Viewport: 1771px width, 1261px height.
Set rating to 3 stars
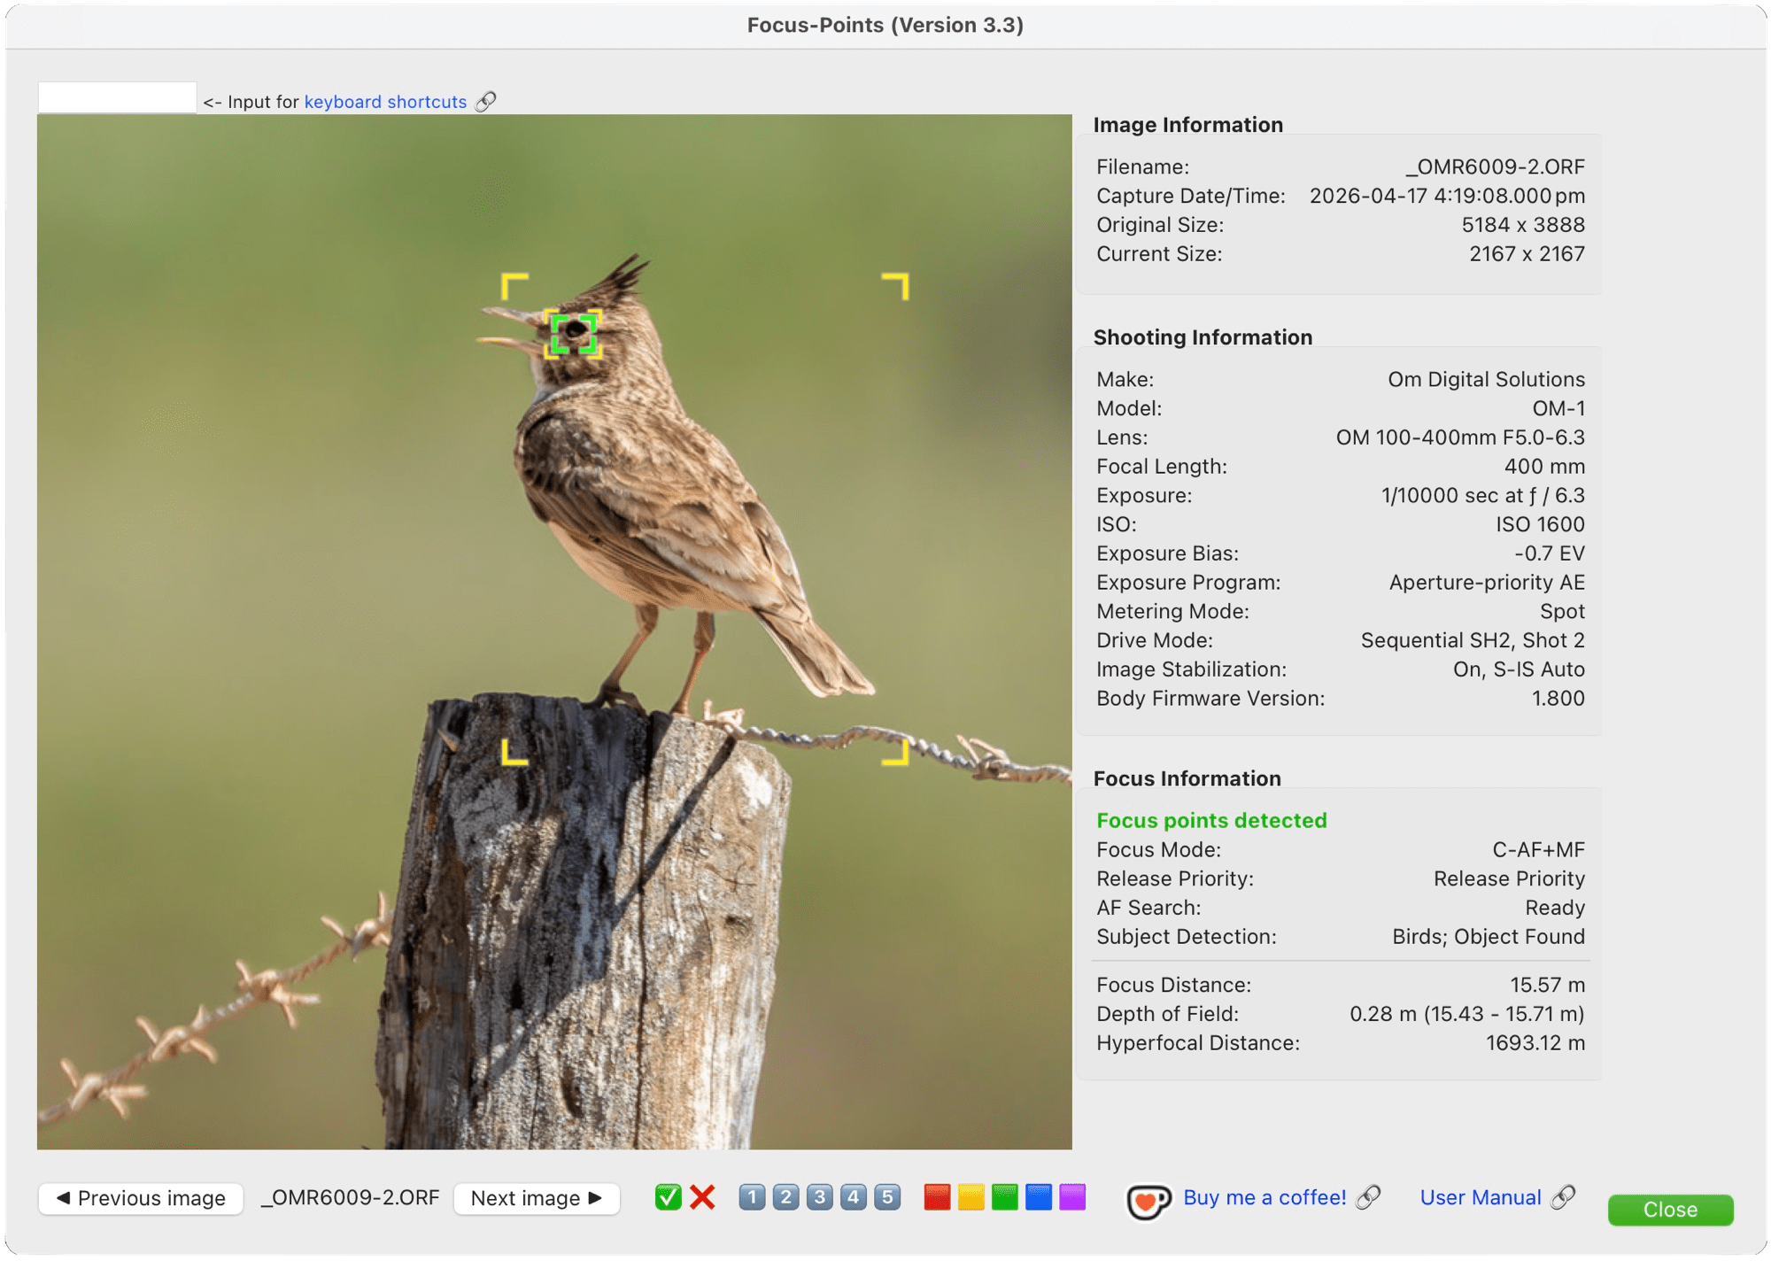tap(819, 1197)
